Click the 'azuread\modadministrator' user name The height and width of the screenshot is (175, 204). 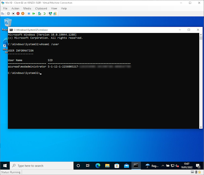(27, 67)
